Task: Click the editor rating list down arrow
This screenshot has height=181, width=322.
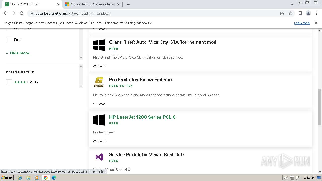Action: [81, 86]
